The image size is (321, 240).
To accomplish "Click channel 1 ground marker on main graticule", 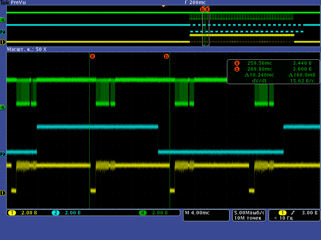I will coord(3,193).
